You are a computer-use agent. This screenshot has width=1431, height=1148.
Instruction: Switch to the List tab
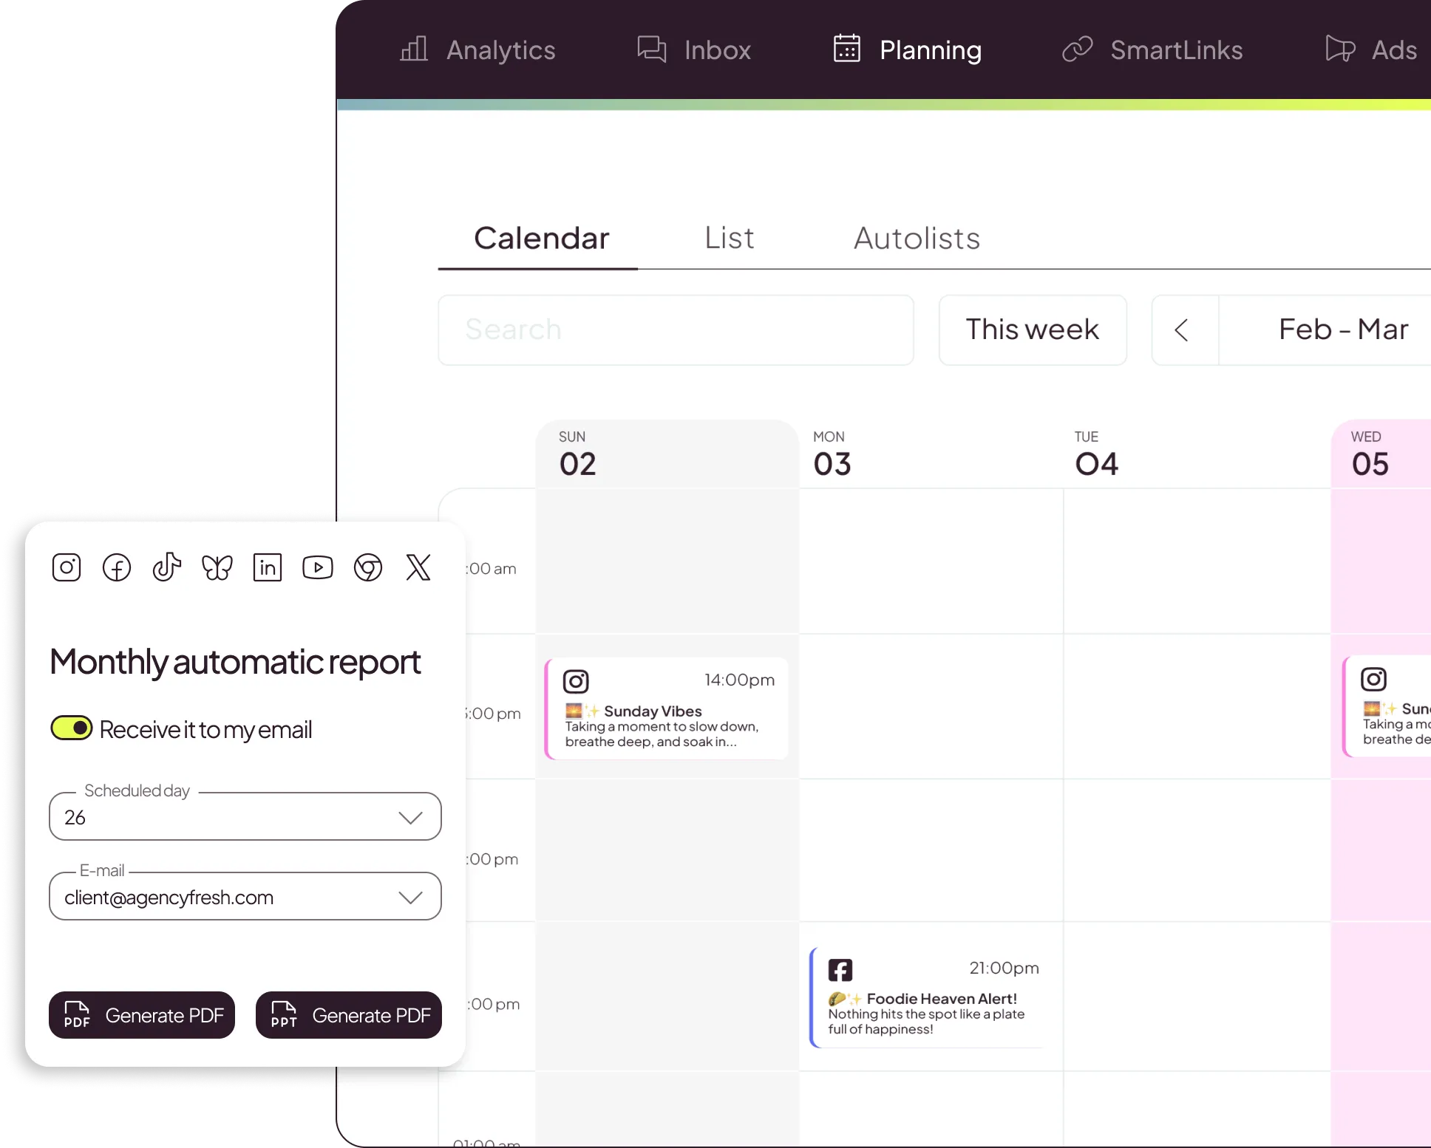729,238
